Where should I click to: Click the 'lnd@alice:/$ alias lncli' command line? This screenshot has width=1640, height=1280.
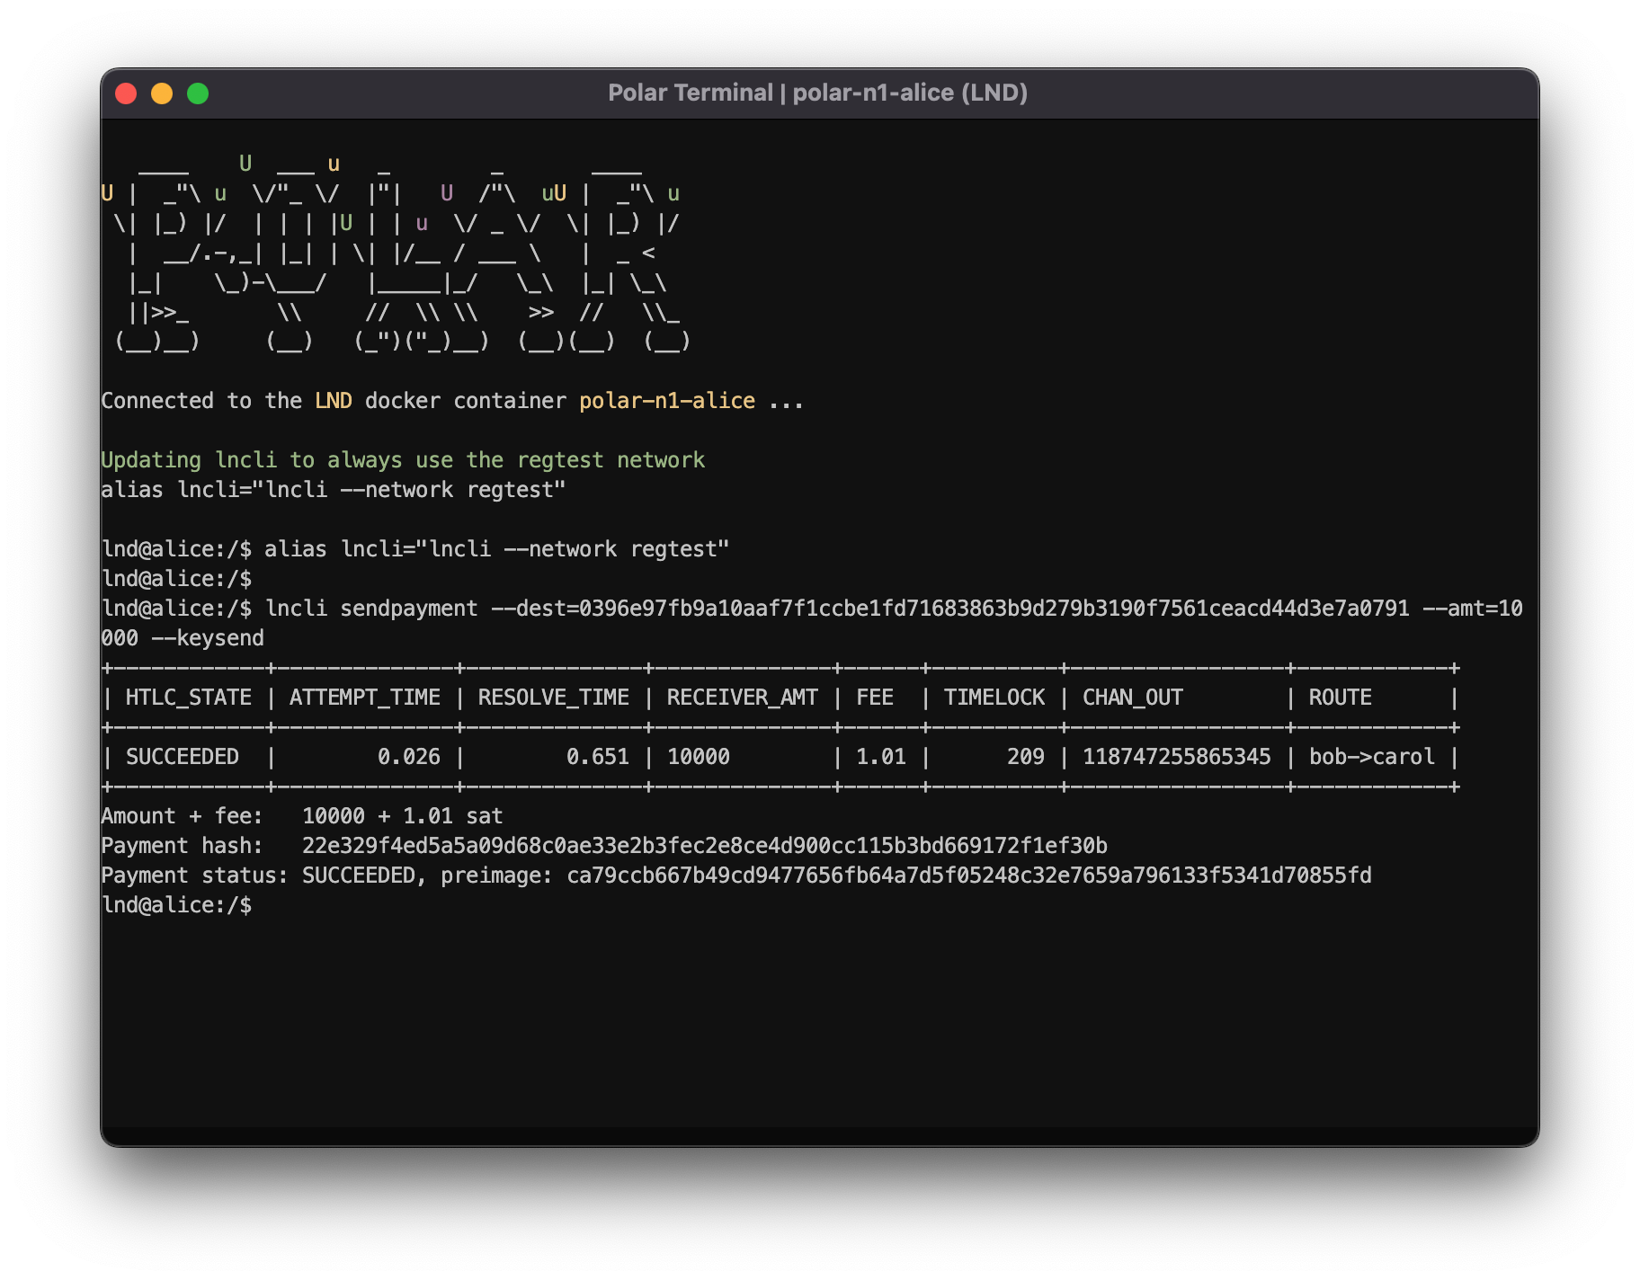[x=415, y=549]
